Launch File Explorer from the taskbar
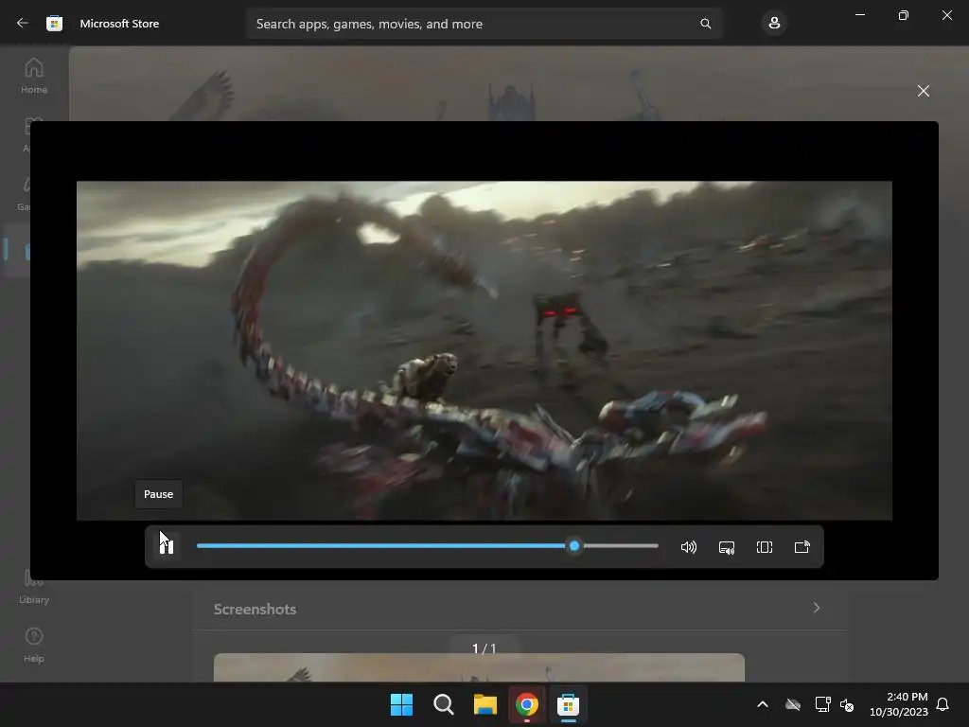Viewport: 969px width, 727px height. (485, 704)
